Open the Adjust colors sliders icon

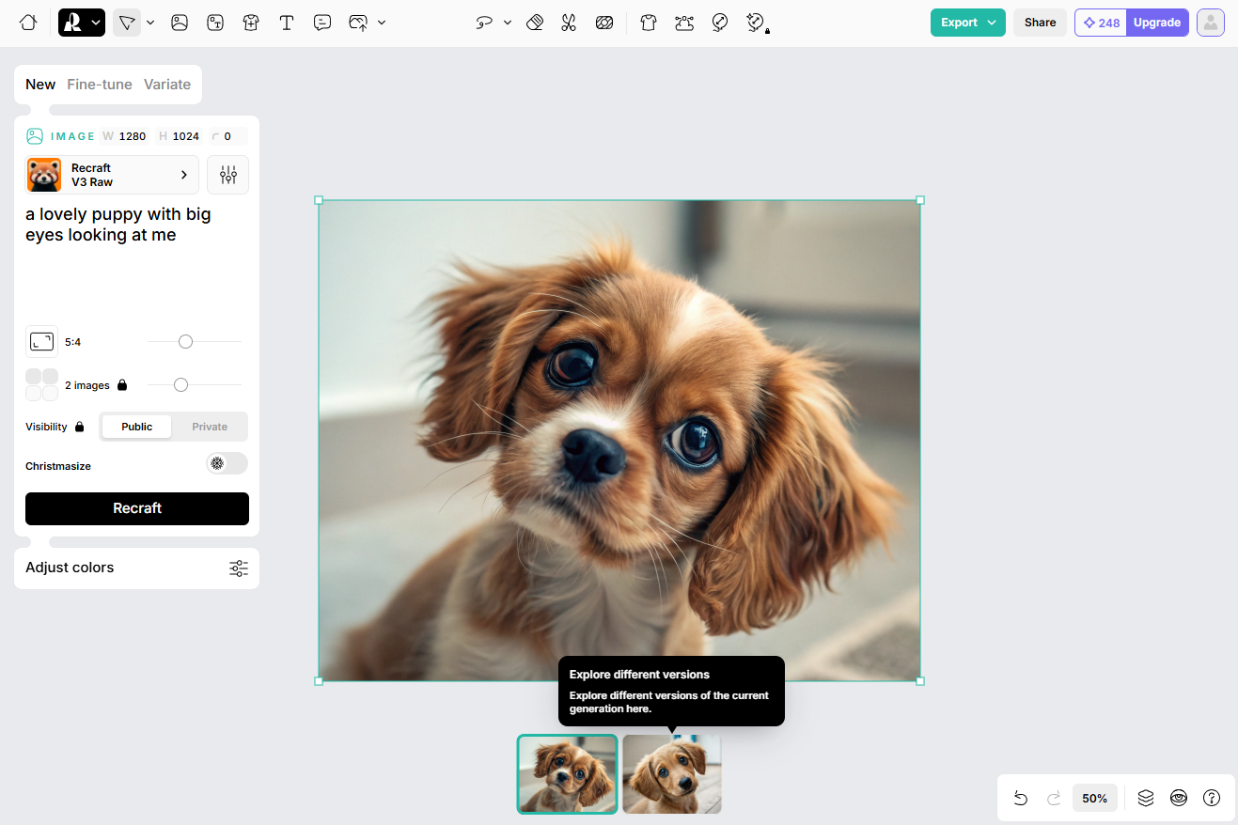pyautogui.click(x=239, y=568)
